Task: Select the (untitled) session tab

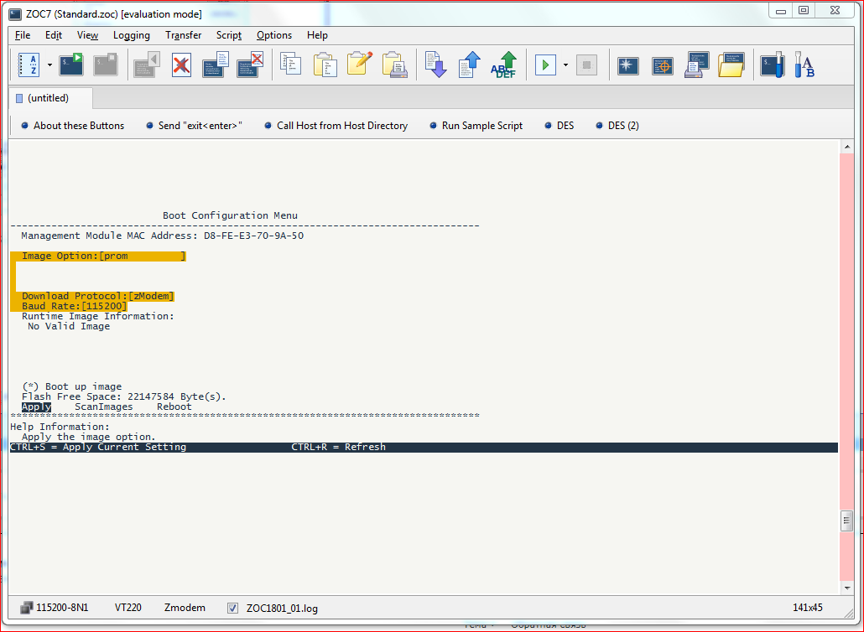Action: 49,98
